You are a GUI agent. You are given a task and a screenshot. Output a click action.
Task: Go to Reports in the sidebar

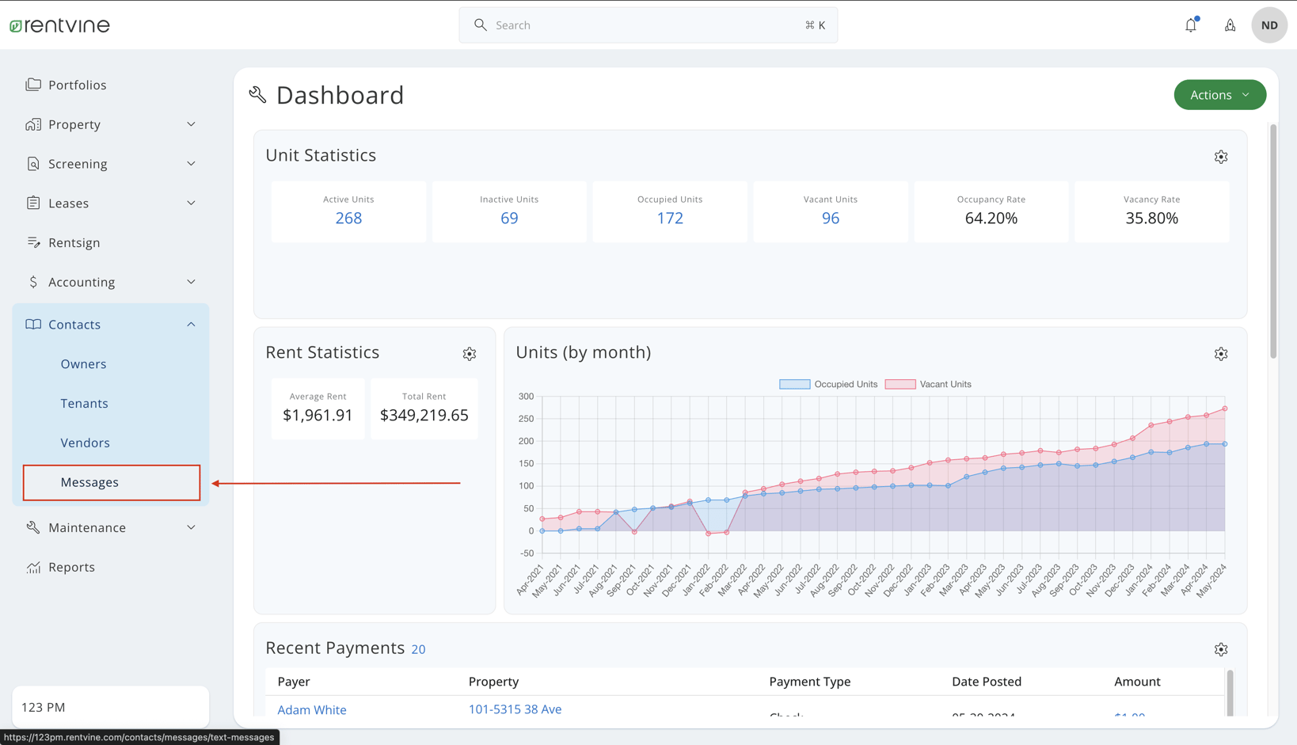click(x=71, y=567)
